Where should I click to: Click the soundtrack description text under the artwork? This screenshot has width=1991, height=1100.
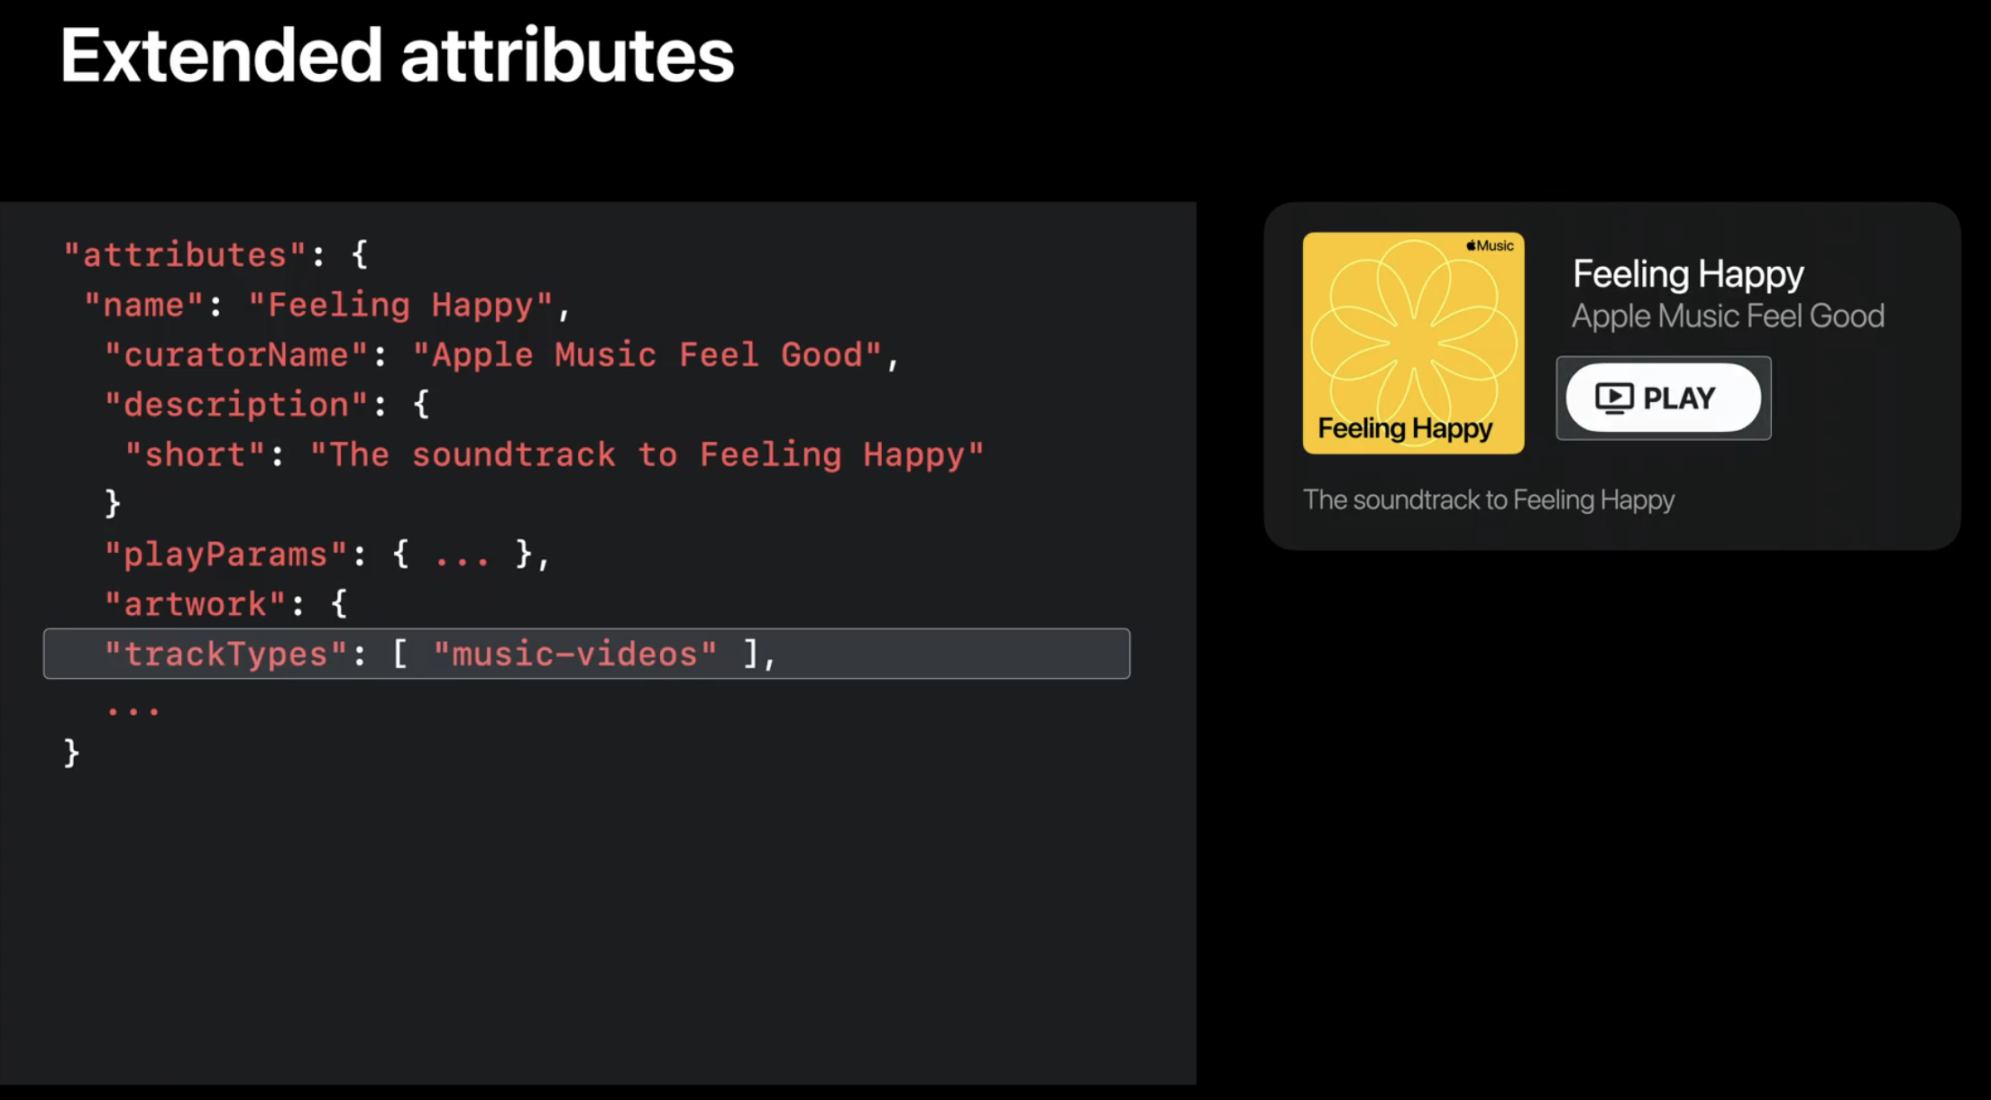1488,500
